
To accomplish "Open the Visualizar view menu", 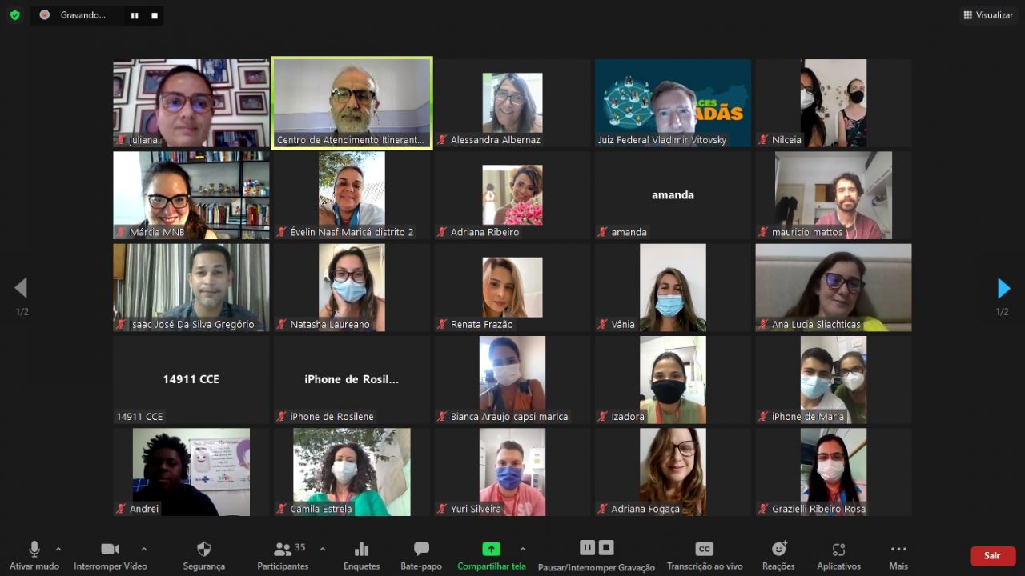I will point(988,15).
